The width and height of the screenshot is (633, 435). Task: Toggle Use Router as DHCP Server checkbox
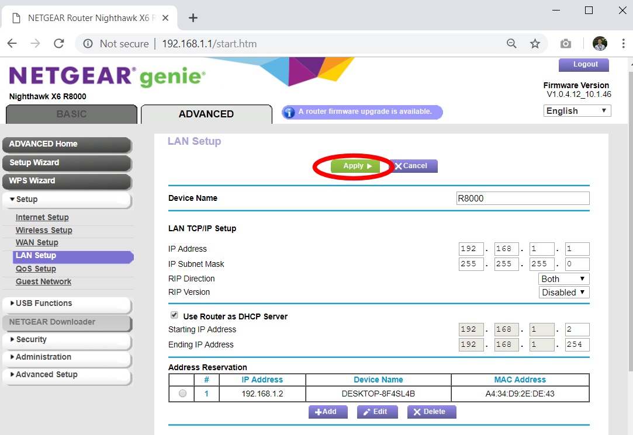click(174, 315)
